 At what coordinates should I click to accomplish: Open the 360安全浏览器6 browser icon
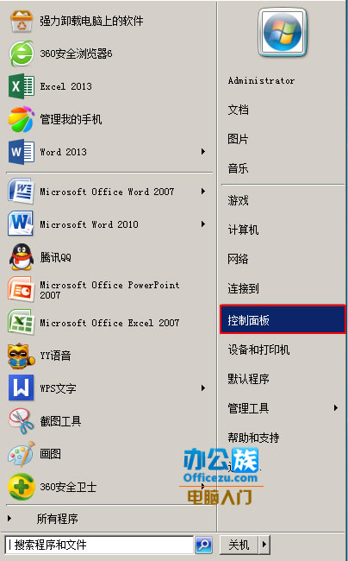22,54
